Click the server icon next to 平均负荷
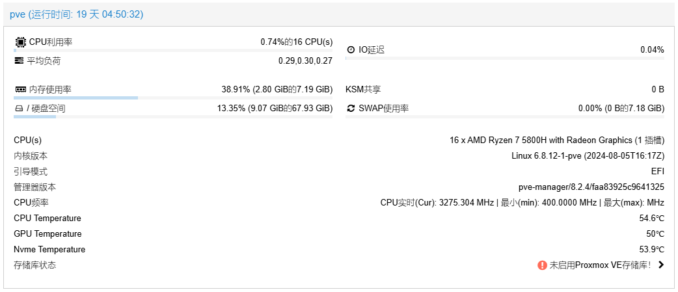 (x=19, y=61)
